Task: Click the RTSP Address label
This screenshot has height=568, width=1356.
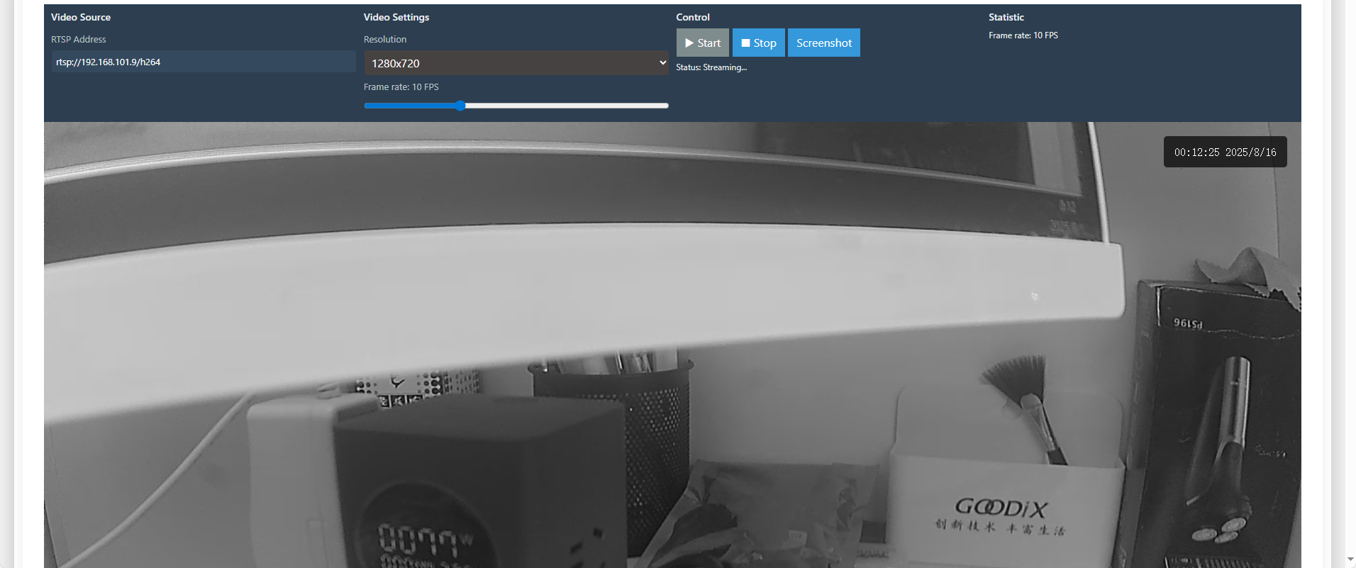Action: (79, 40)
